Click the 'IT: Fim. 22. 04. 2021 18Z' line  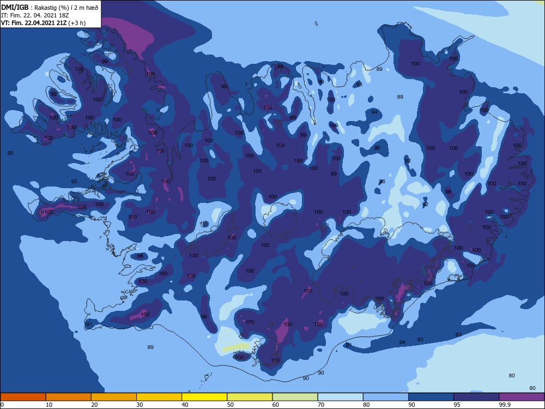coord(35,15)
